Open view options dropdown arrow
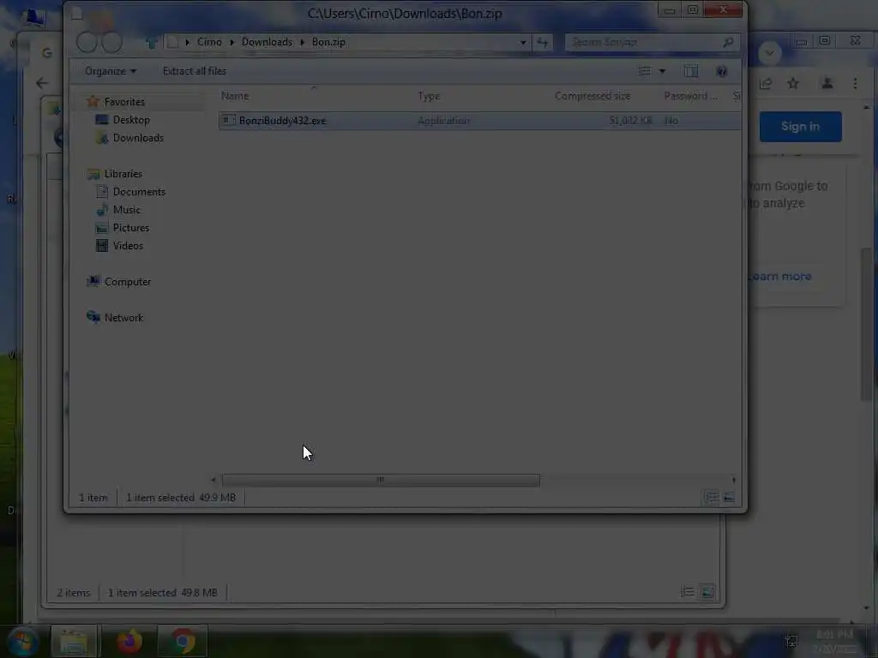 pyautogui.click(x=662, y=71)
